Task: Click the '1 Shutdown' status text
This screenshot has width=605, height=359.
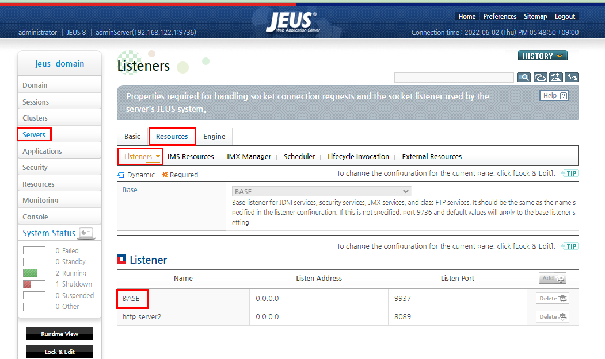Action: pos(74,284)
